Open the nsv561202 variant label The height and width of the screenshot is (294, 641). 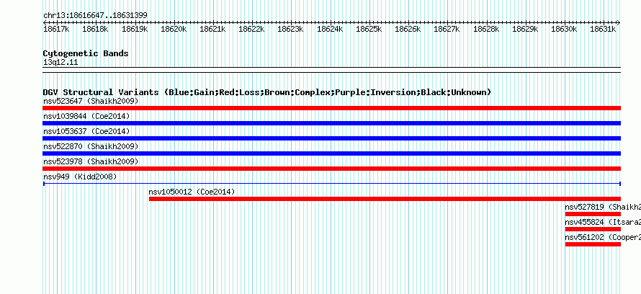[603, 237]
